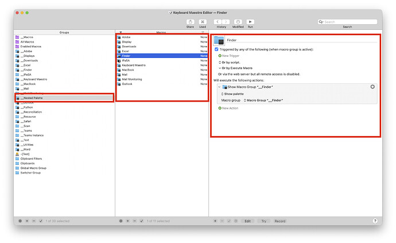This screenshot has width=396, height=243.
Task: Add a new macro group with plus
Action: [x=27, y=221]
